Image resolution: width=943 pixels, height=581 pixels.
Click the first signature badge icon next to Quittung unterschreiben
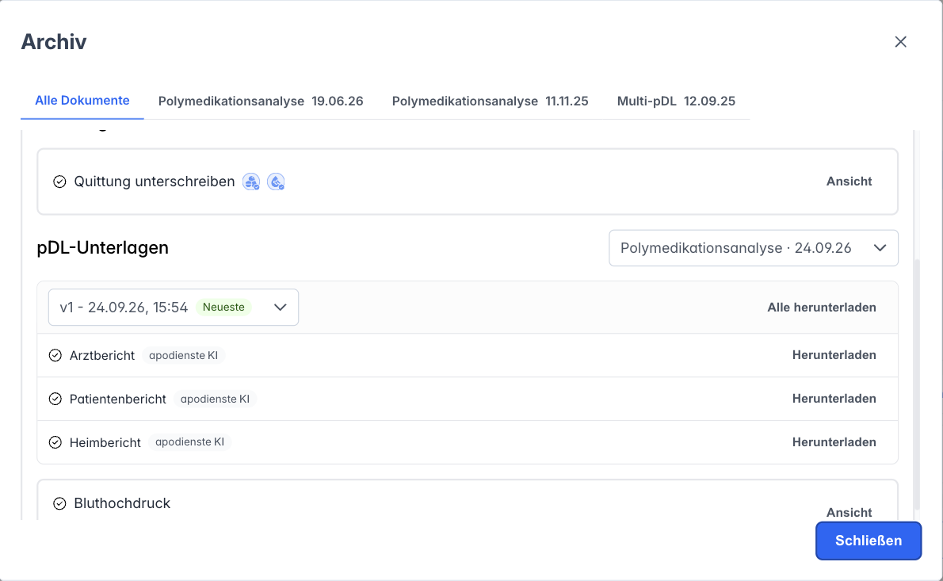pos(251,182)
